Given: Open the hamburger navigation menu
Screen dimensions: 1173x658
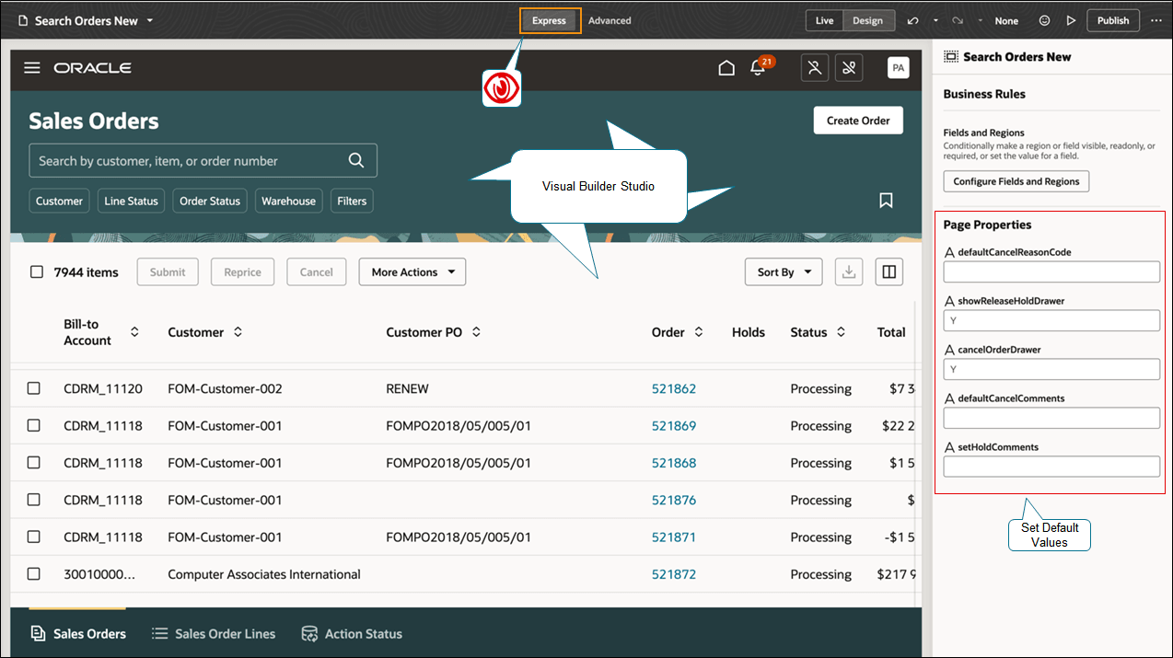Looking at the screenshot, I should pos(32,68).
